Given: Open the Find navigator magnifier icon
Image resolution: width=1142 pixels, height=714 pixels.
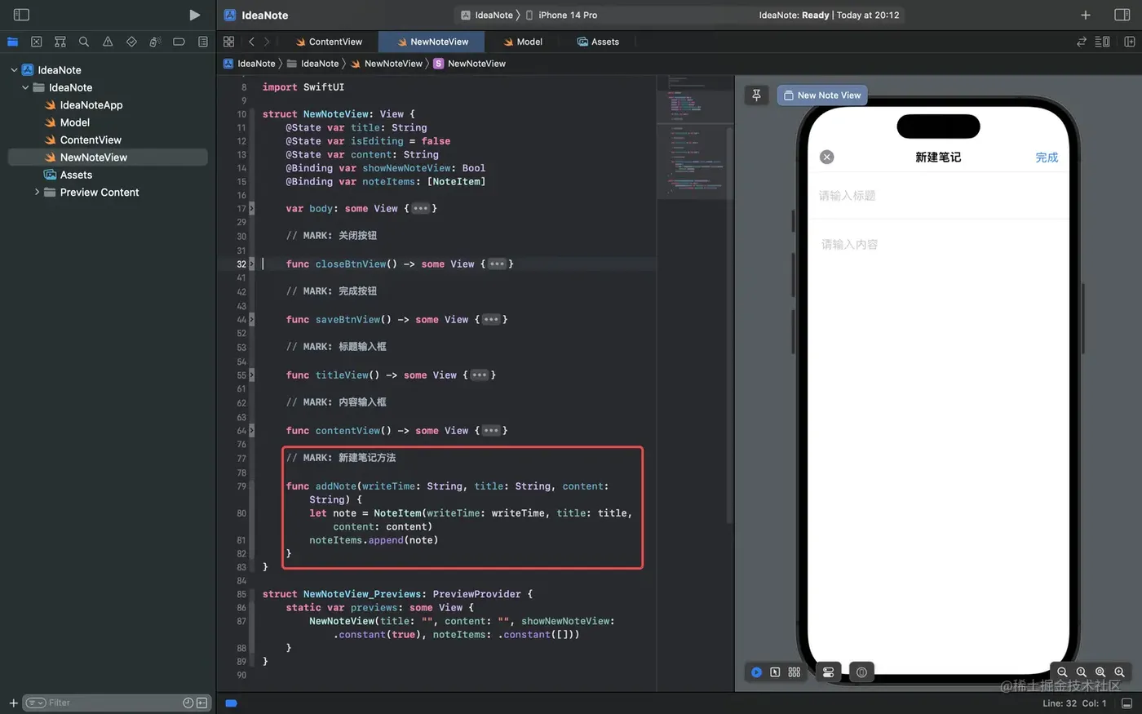Looking at the screenshot, I should coord(83,42).
